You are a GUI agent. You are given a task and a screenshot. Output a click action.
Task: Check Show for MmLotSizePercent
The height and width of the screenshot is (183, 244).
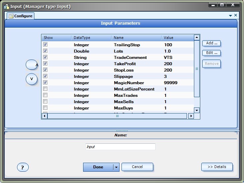(45, 89)
